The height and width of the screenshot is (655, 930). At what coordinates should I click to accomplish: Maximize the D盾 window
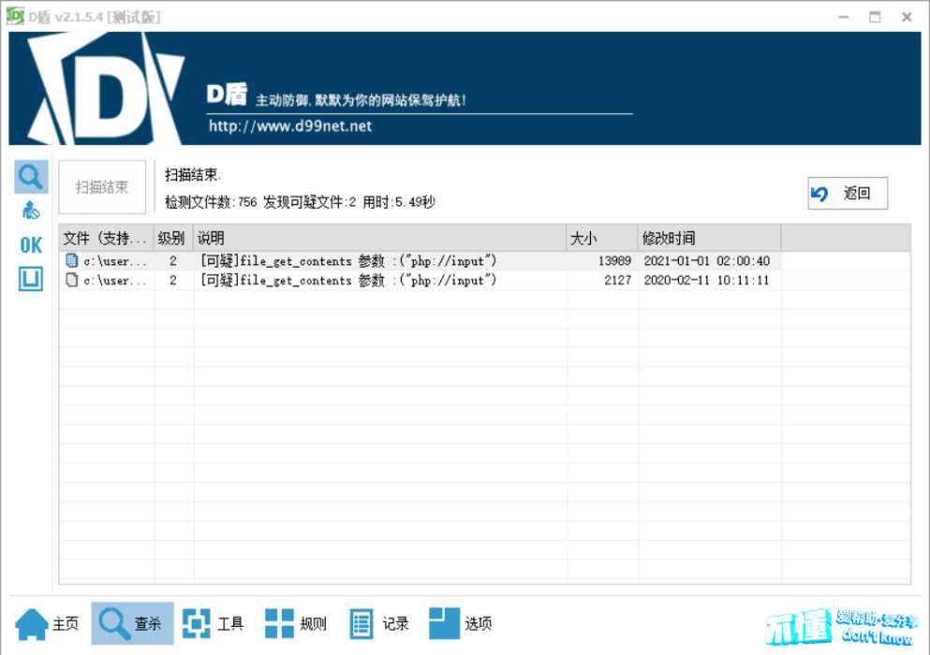click(x=875, y=17)
